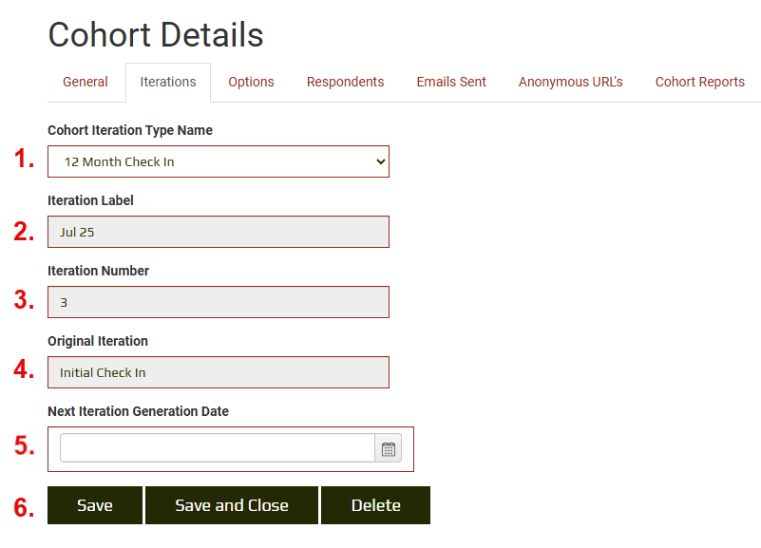Click the "Next Iteration Generation Date" label text
Image resolution: width=761 pixels, height=548 pixels.
[138, 411]
